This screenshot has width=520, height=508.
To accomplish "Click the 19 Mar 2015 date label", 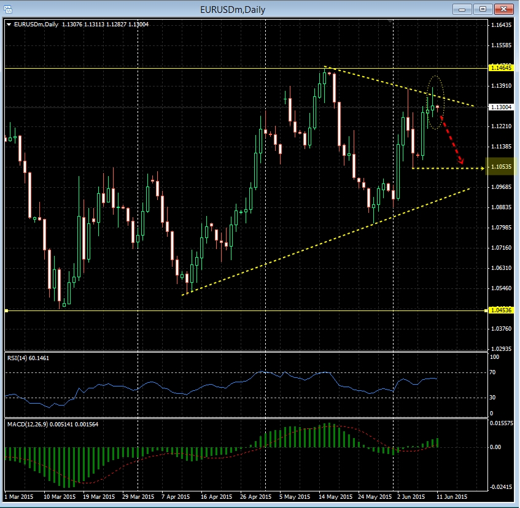I will click(99, 497).
